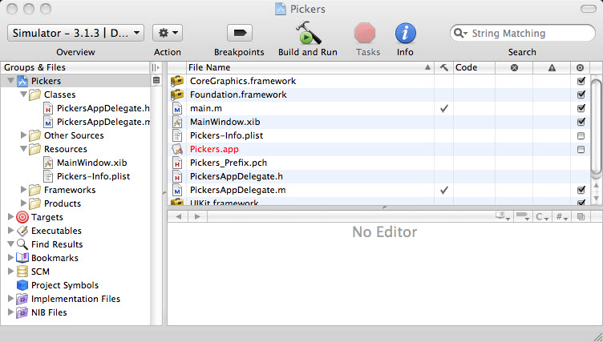This screenshot has width=603, height=342.
Task: Select Pickers_Prefix.pch in file list
Action: pyautogui.click(x=229, y=163)
